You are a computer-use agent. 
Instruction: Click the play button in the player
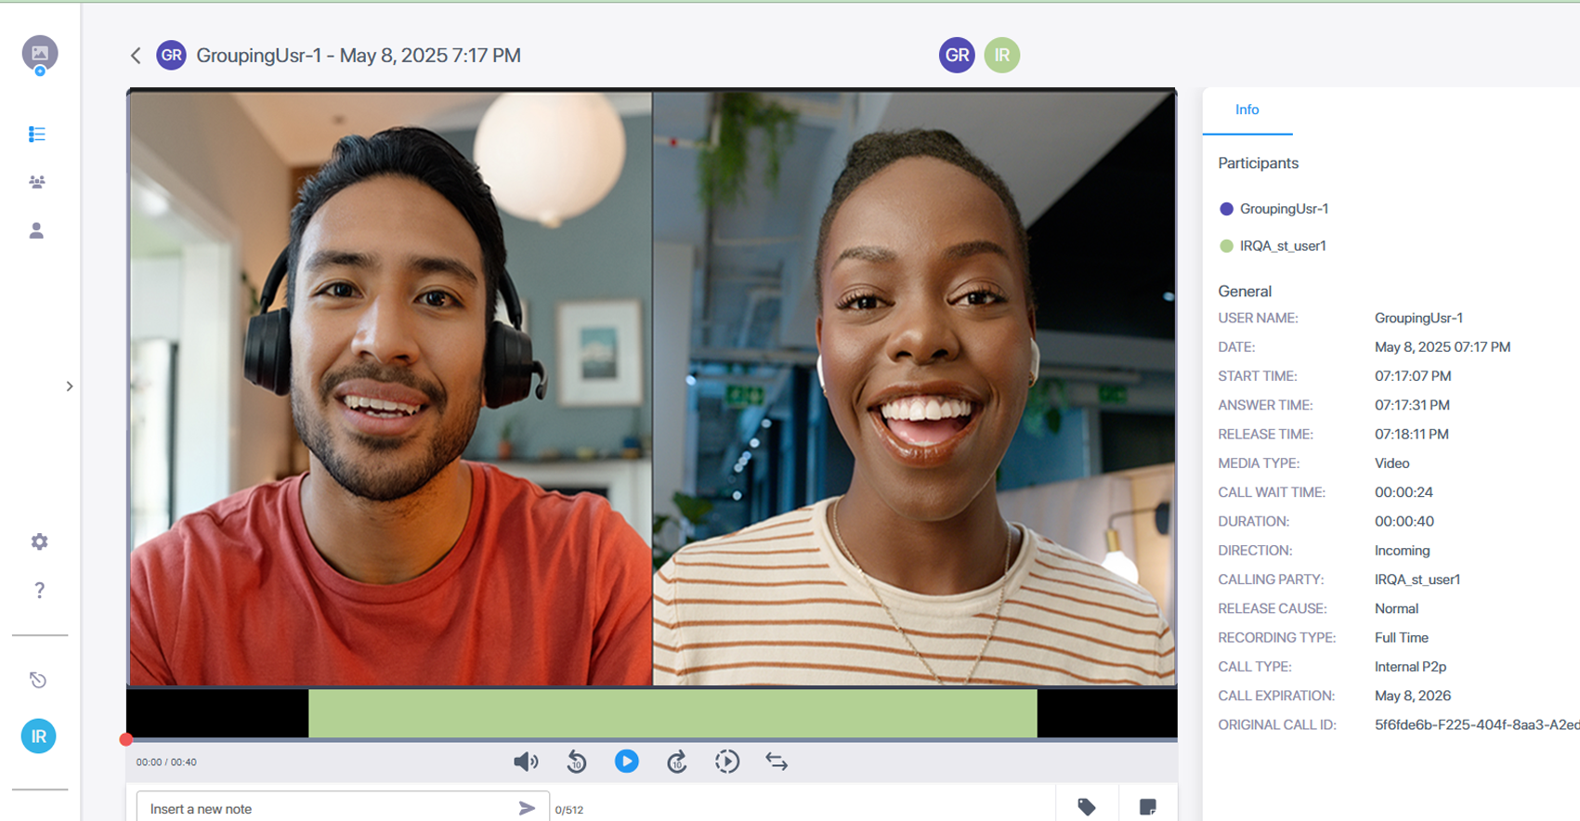pos(627,762)
